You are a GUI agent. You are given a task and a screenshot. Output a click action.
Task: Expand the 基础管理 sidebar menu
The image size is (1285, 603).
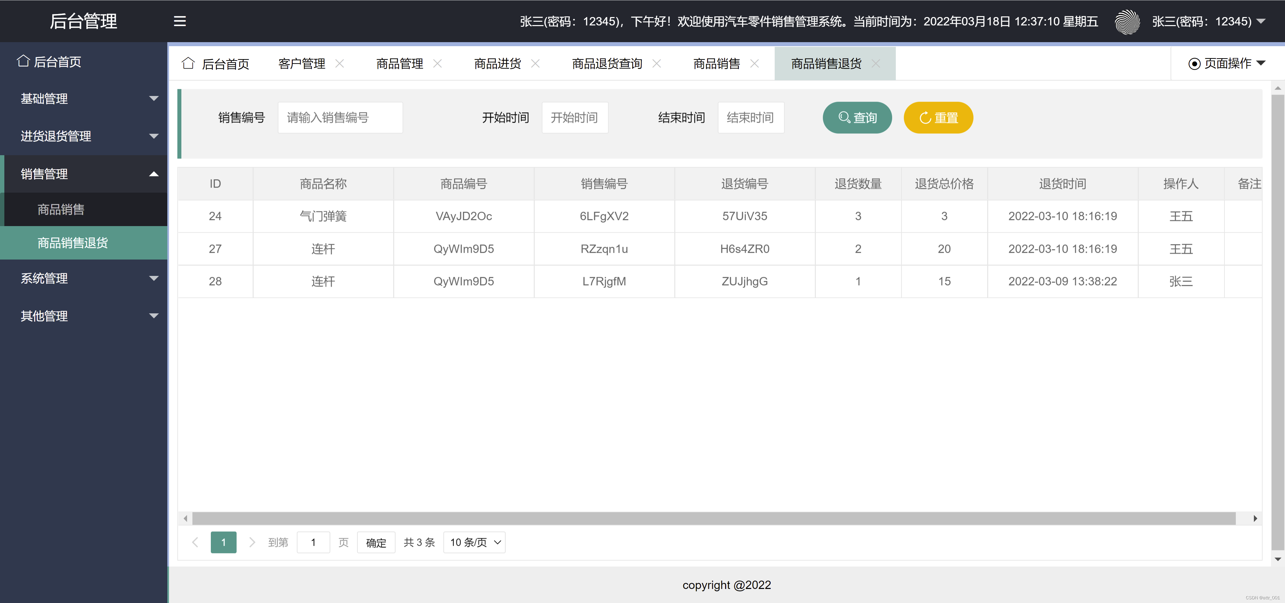[x=84, y=99]
